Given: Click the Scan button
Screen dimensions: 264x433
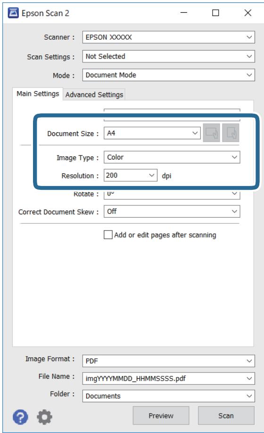Looking at the screenshot, I should point(226,416).
